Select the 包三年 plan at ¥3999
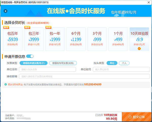Screen dimensions: 152x122 (34, 39)
